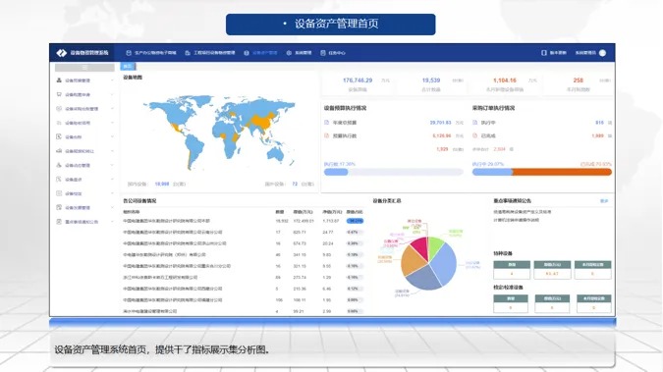Click the 设备预算管理 sidebar icon
The image size is (663, 372).
pos(59,80)
